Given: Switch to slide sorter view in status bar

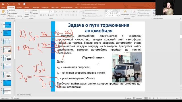Looking at the screenshot, I should pyautogui.click(x=150, y=98).
